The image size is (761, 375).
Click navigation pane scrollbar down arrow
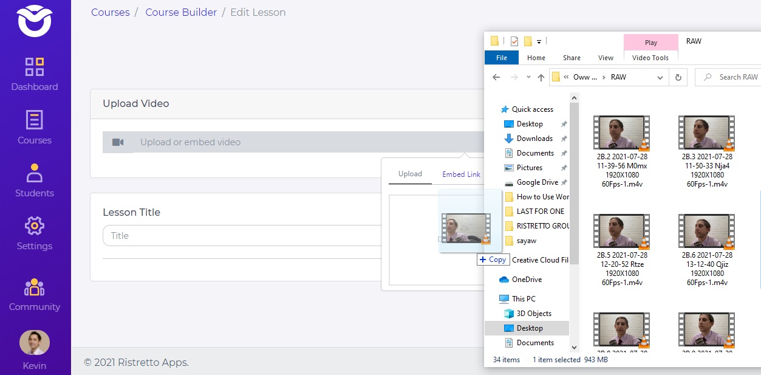pyautogui.click(x=574, y=348)
